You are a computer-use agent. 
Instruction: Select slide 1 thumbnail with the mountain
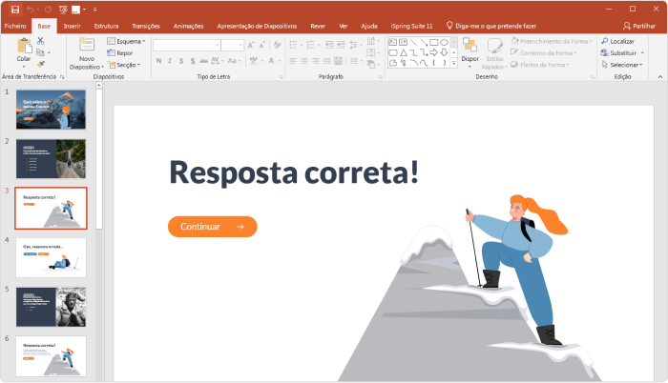point(52,110)
